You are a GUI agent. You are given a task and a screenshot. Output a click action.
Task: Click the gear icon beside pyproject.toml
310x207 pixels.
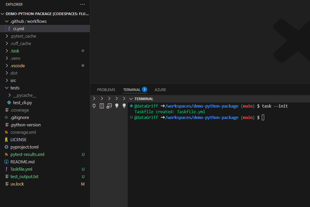(6, 147)
